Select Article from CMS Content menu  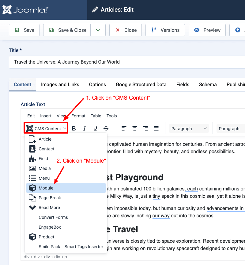coord(66,139)
